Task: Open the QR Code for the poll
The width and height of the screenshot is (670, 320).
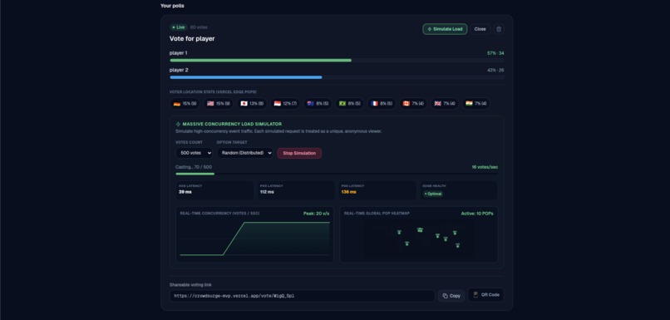Action: click(485, 295)
